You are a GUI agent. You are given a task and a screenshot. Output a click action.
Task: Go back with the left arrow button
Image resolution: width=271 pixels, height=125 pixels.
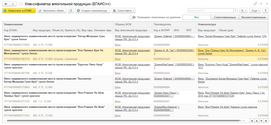tap(6, 4)
